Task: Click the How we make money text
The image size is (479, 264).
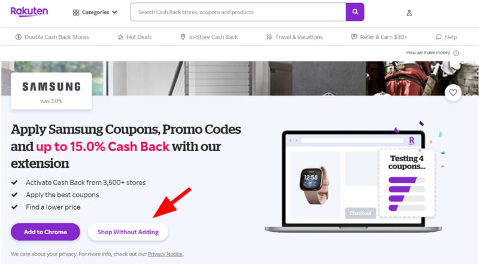Action: (x=428, y=53)
